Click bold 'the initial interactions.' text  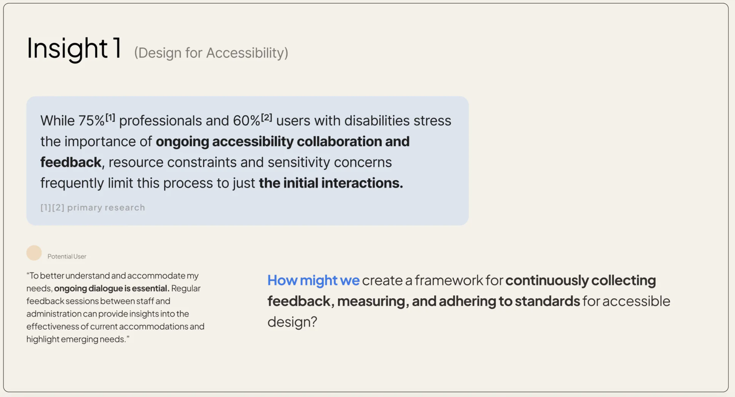[331, 183]
